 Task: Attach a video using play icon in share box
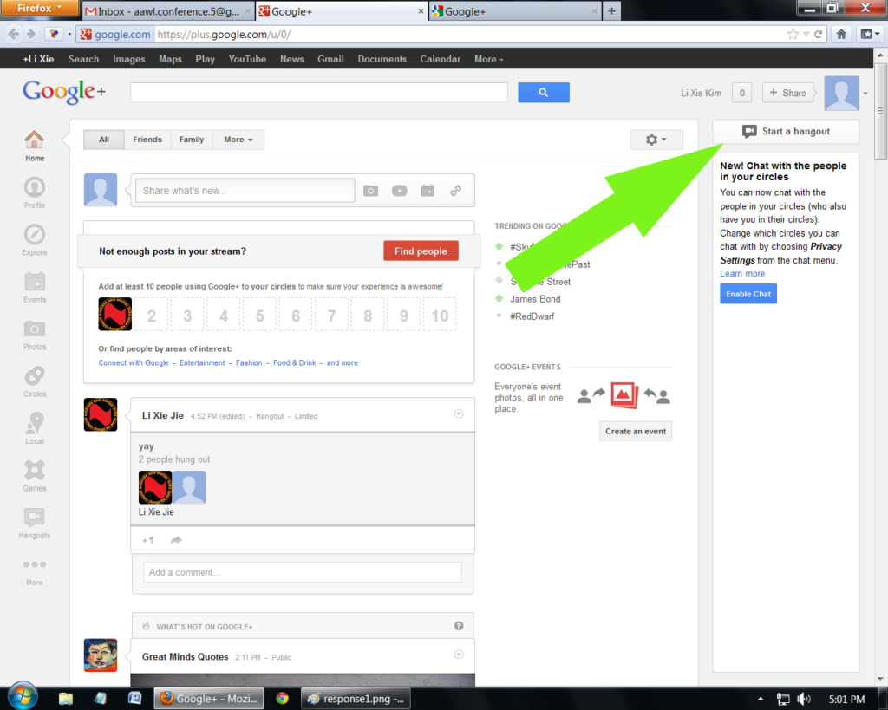pyautogui.click(x=399, y=191)
